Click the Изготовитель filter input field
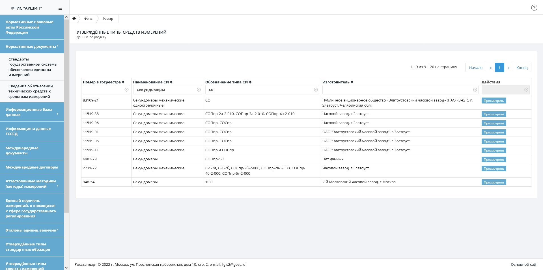This screenshot has width=543, height=270. pyautogui.click(x=397, y=90)
